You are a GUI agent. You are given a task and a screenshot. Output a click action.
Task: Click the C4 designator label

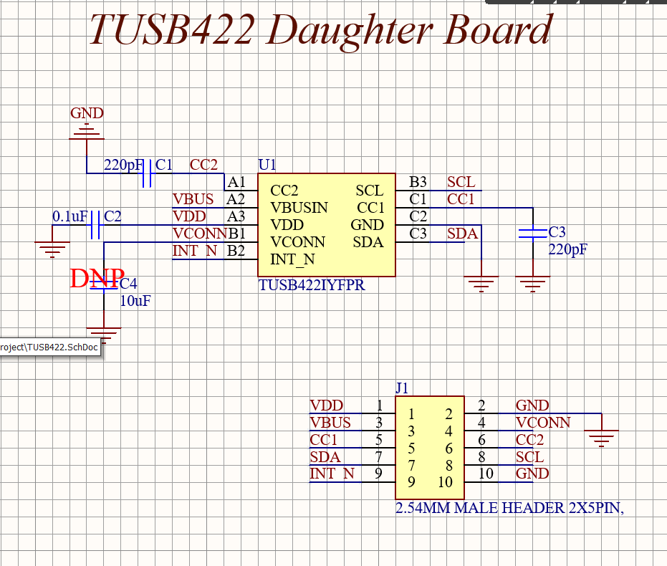(128, 284)
